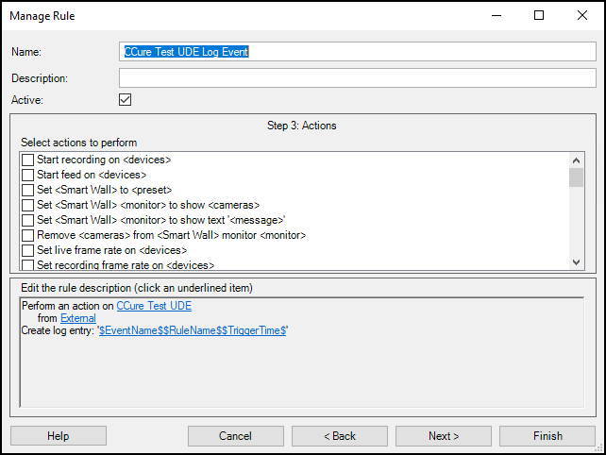
Task: Check 'Set <Smart Wall> to show text' action
Action: (27, 220)
